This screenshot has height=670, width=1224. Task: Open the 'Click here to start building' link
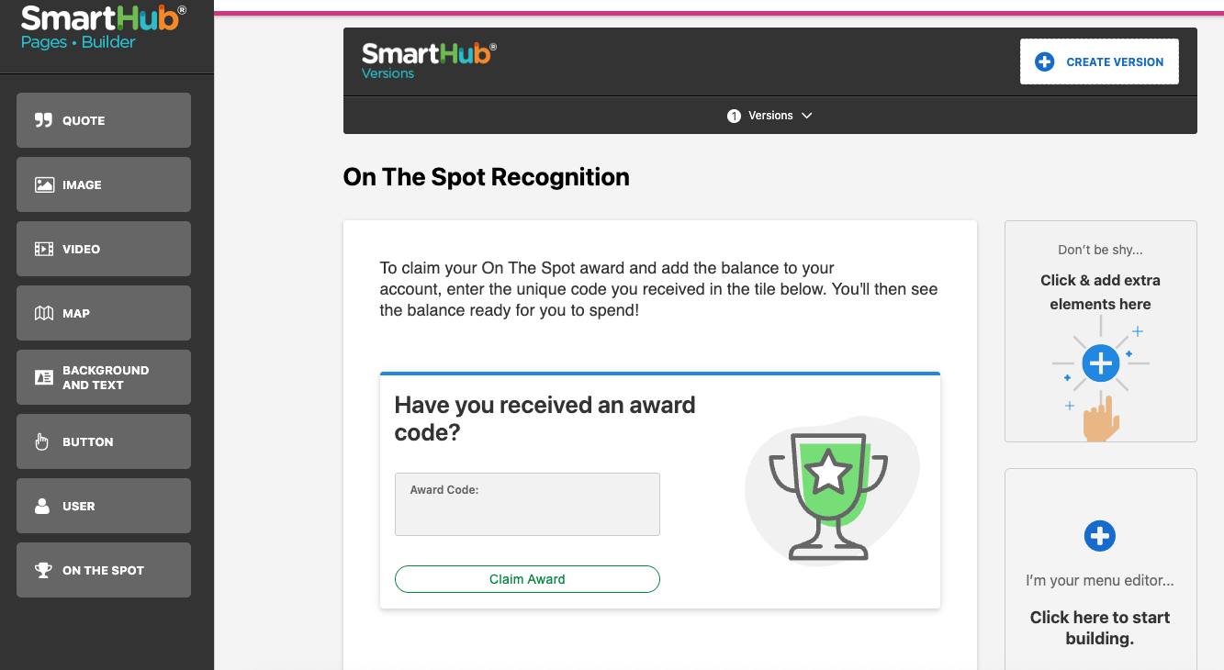(1099, 628)
